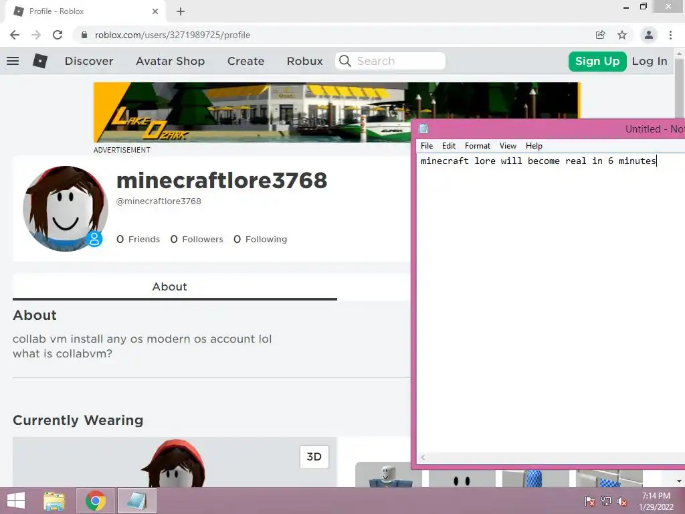This screenshot has height=514, width=685.
Task: Open the 0 Followers link
Action: (197, 239)
